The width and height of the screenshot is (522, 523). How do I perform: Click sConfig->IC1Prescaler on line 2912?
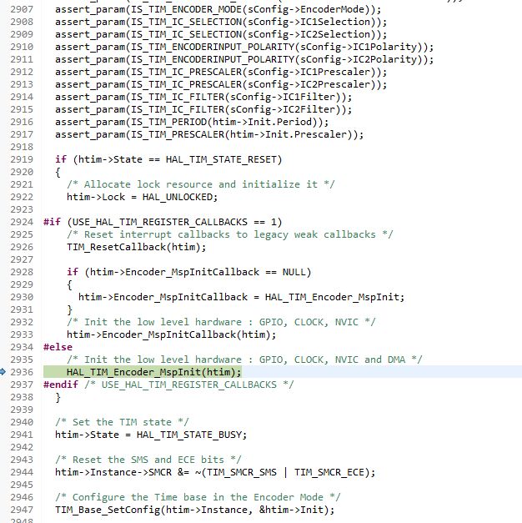309,72
